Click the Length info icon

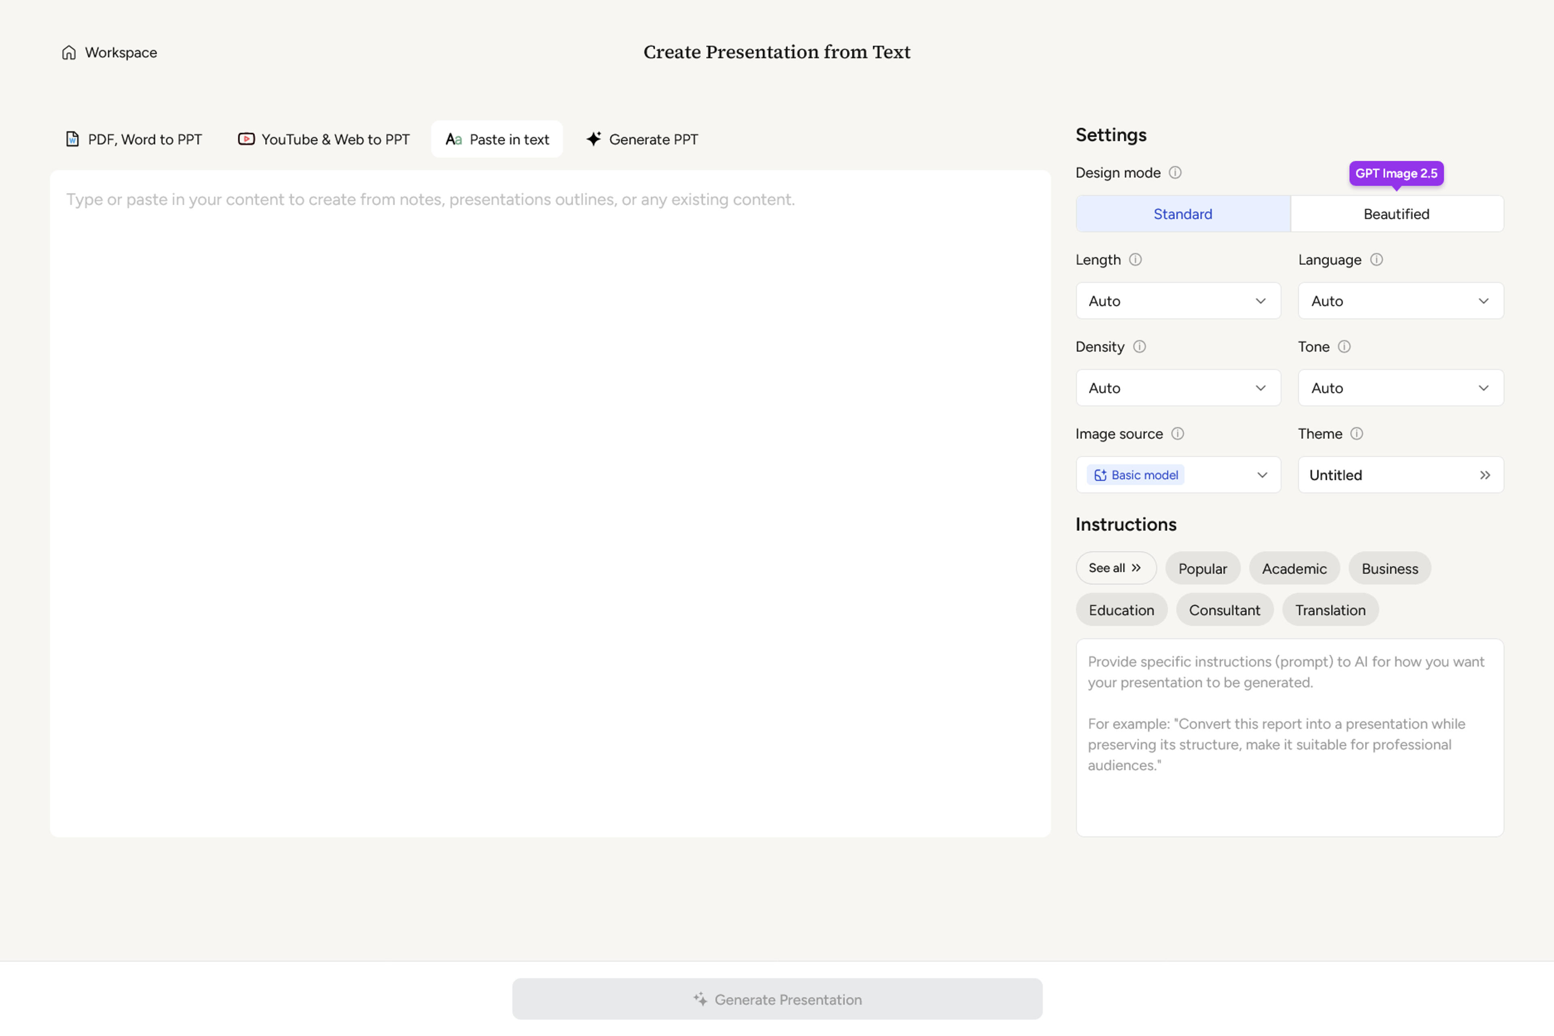1135,260
